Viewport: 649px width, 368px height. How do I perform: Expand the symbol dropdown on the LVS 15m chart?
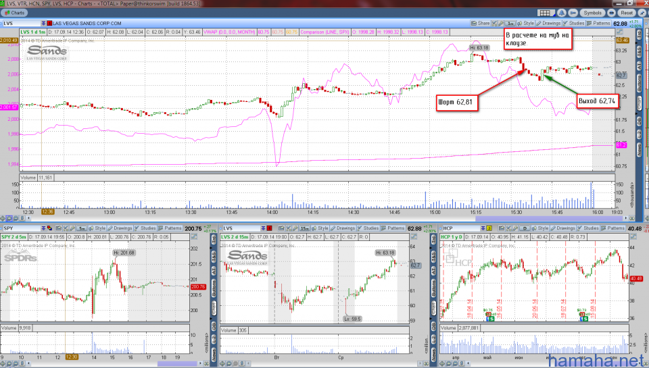click(x=263, y=228)
